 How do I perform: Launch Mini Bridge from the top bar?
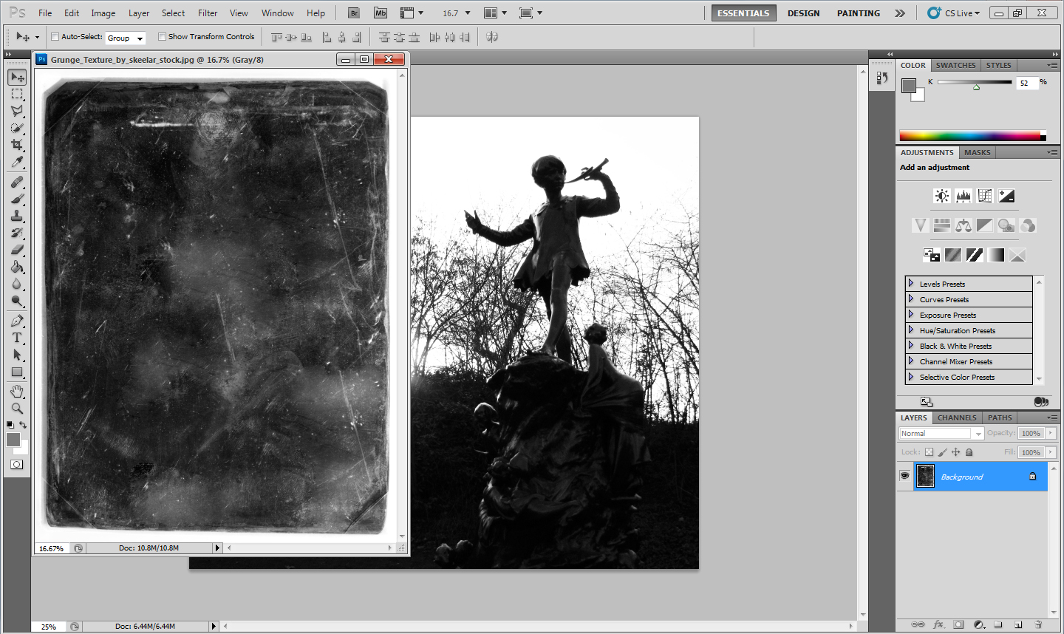380,13
